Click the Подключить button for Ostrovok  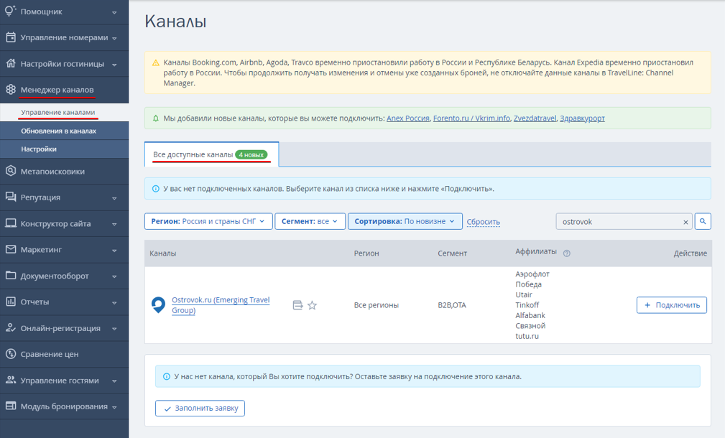pos(671,305)
